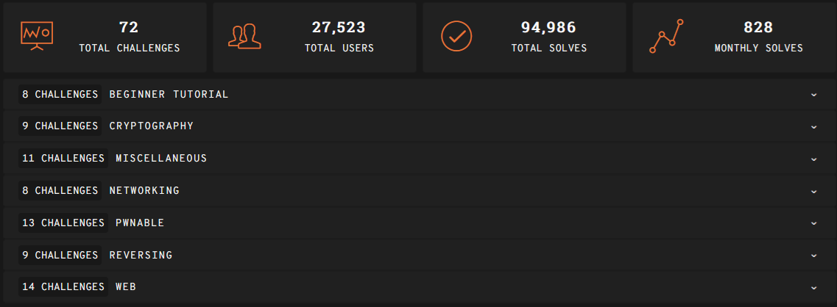This screenshot has height=307, width=837.
Task: Click the 27,523 Total Users count
Action: [339, 27]
